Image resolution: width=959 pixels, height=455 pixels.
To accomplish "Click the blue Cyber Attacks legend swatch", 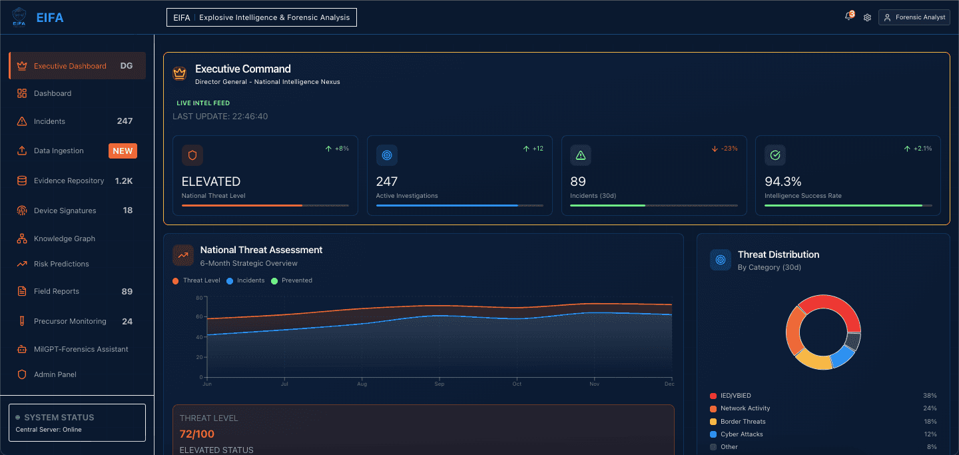I will 713,434.
